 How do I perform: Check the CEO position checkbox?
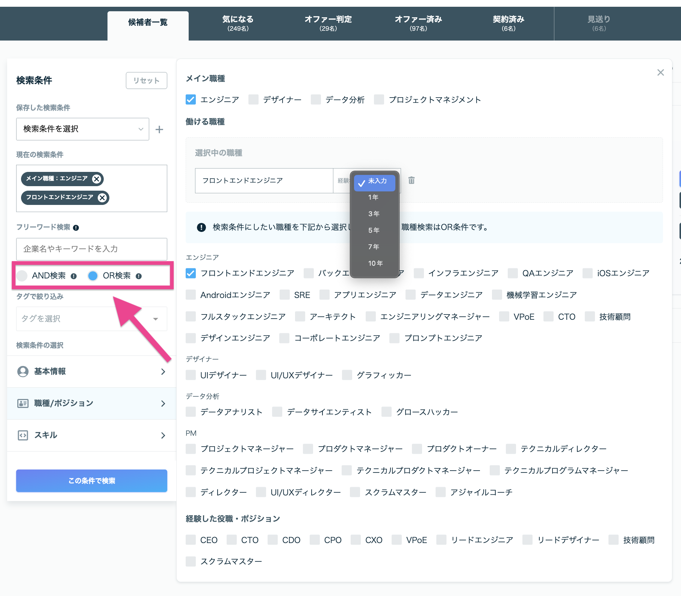pos(191,540)
